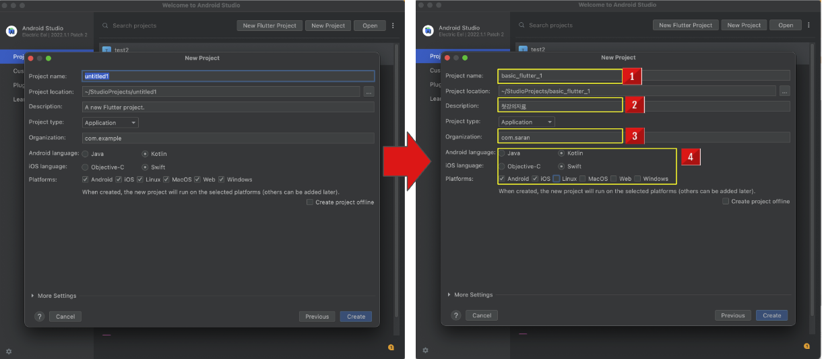Click help question-mark icon in untitled1 dialog

click(39, 317)
